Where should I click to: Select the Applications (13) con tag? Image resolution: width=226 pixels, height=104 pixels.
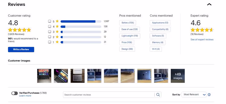160,23
